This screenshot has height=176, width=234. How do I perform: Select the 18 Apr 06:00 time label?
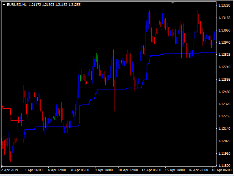222,170
